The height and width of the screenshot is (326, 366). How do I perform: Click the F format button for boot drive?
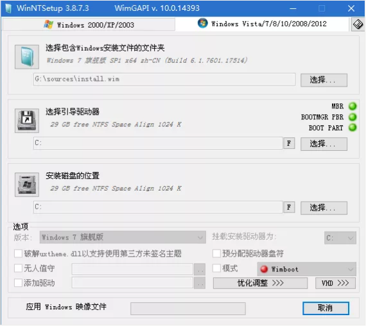(289, 143)
